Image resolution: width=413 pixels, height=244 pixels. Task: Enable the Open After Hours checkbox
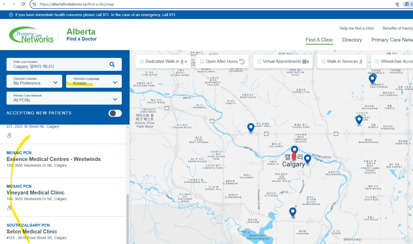(x=202, y=62)
